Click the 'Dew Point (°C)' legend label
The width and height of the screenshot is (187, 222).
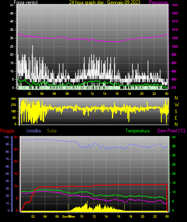point(171,131)
